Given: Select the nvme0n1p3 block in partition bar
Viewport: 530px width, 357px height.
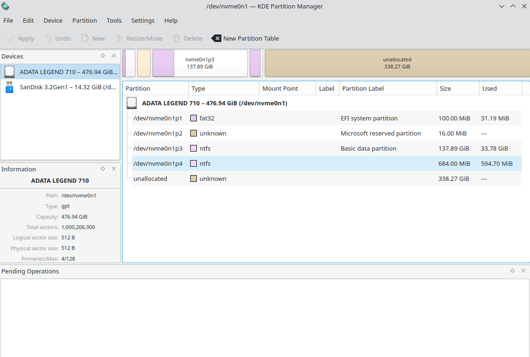Looking at the screenshot, I should click(200, 63).
